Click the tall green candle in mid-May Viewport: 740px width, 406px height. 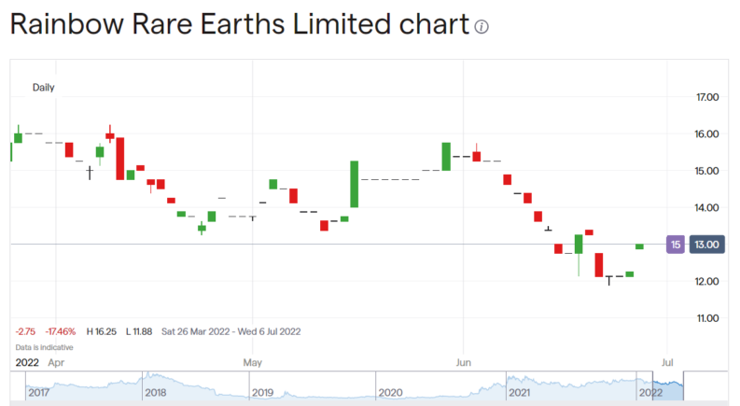pos(355,184)
